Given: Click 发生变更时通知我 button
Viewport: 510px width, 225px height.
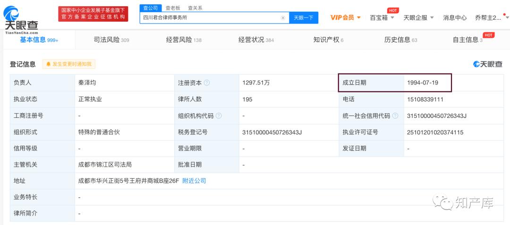Looking at the screenshot, I should point(69,64).
